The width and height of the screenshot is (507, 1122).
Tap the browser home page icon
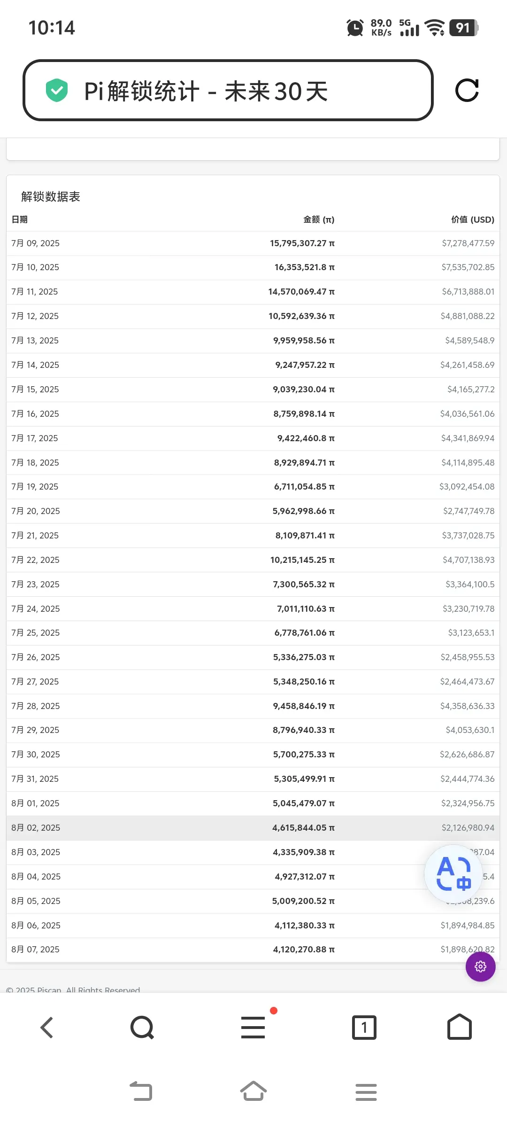pyautogui.click(x=460, y=1027)
